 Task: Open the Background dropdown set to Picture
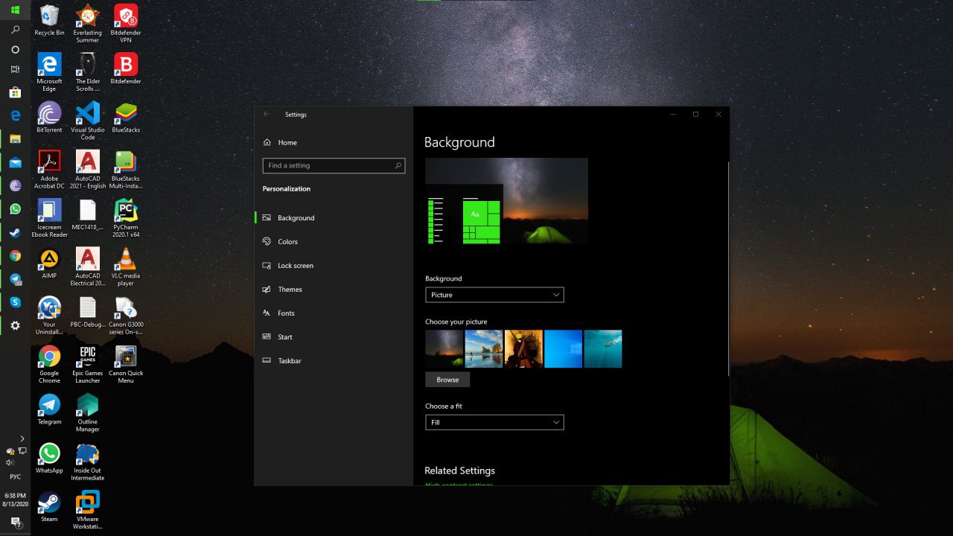coord(494,295)
